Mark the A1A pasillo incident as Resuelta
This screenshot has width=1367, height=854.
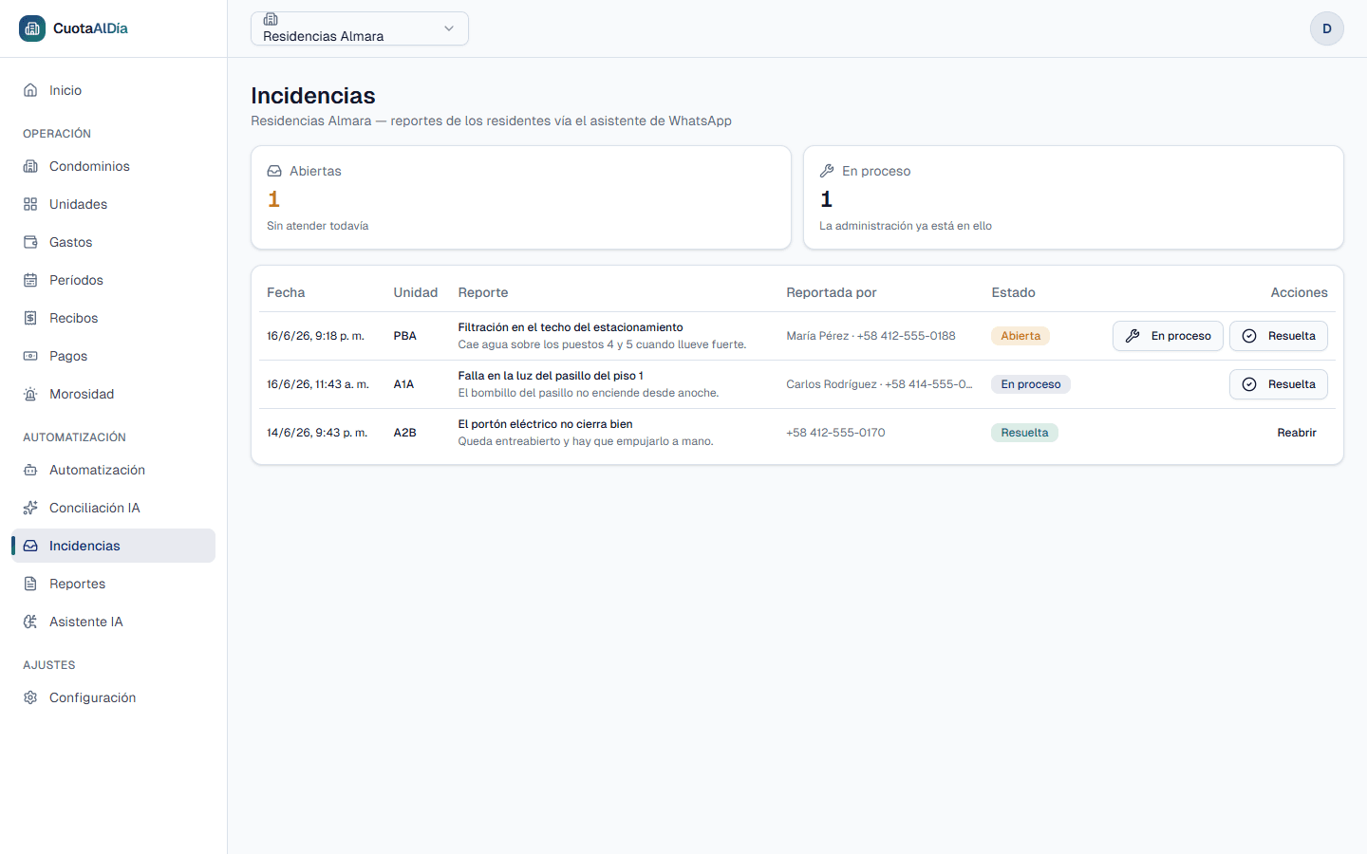pyautogui.click(x=1279, y=384)
